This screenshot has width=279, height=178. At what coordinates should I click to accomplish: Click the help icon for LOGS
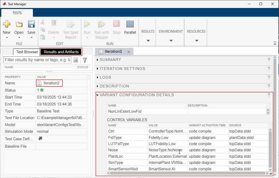click(269, 77)
